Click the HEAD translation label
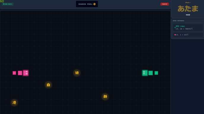Image resolution: width=204 pixels, height=114 pixels. [188, 15]
